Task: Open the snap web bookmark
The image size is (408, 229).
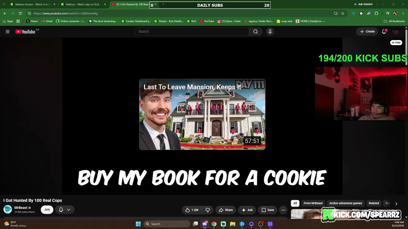Action: tap(284, 21)
